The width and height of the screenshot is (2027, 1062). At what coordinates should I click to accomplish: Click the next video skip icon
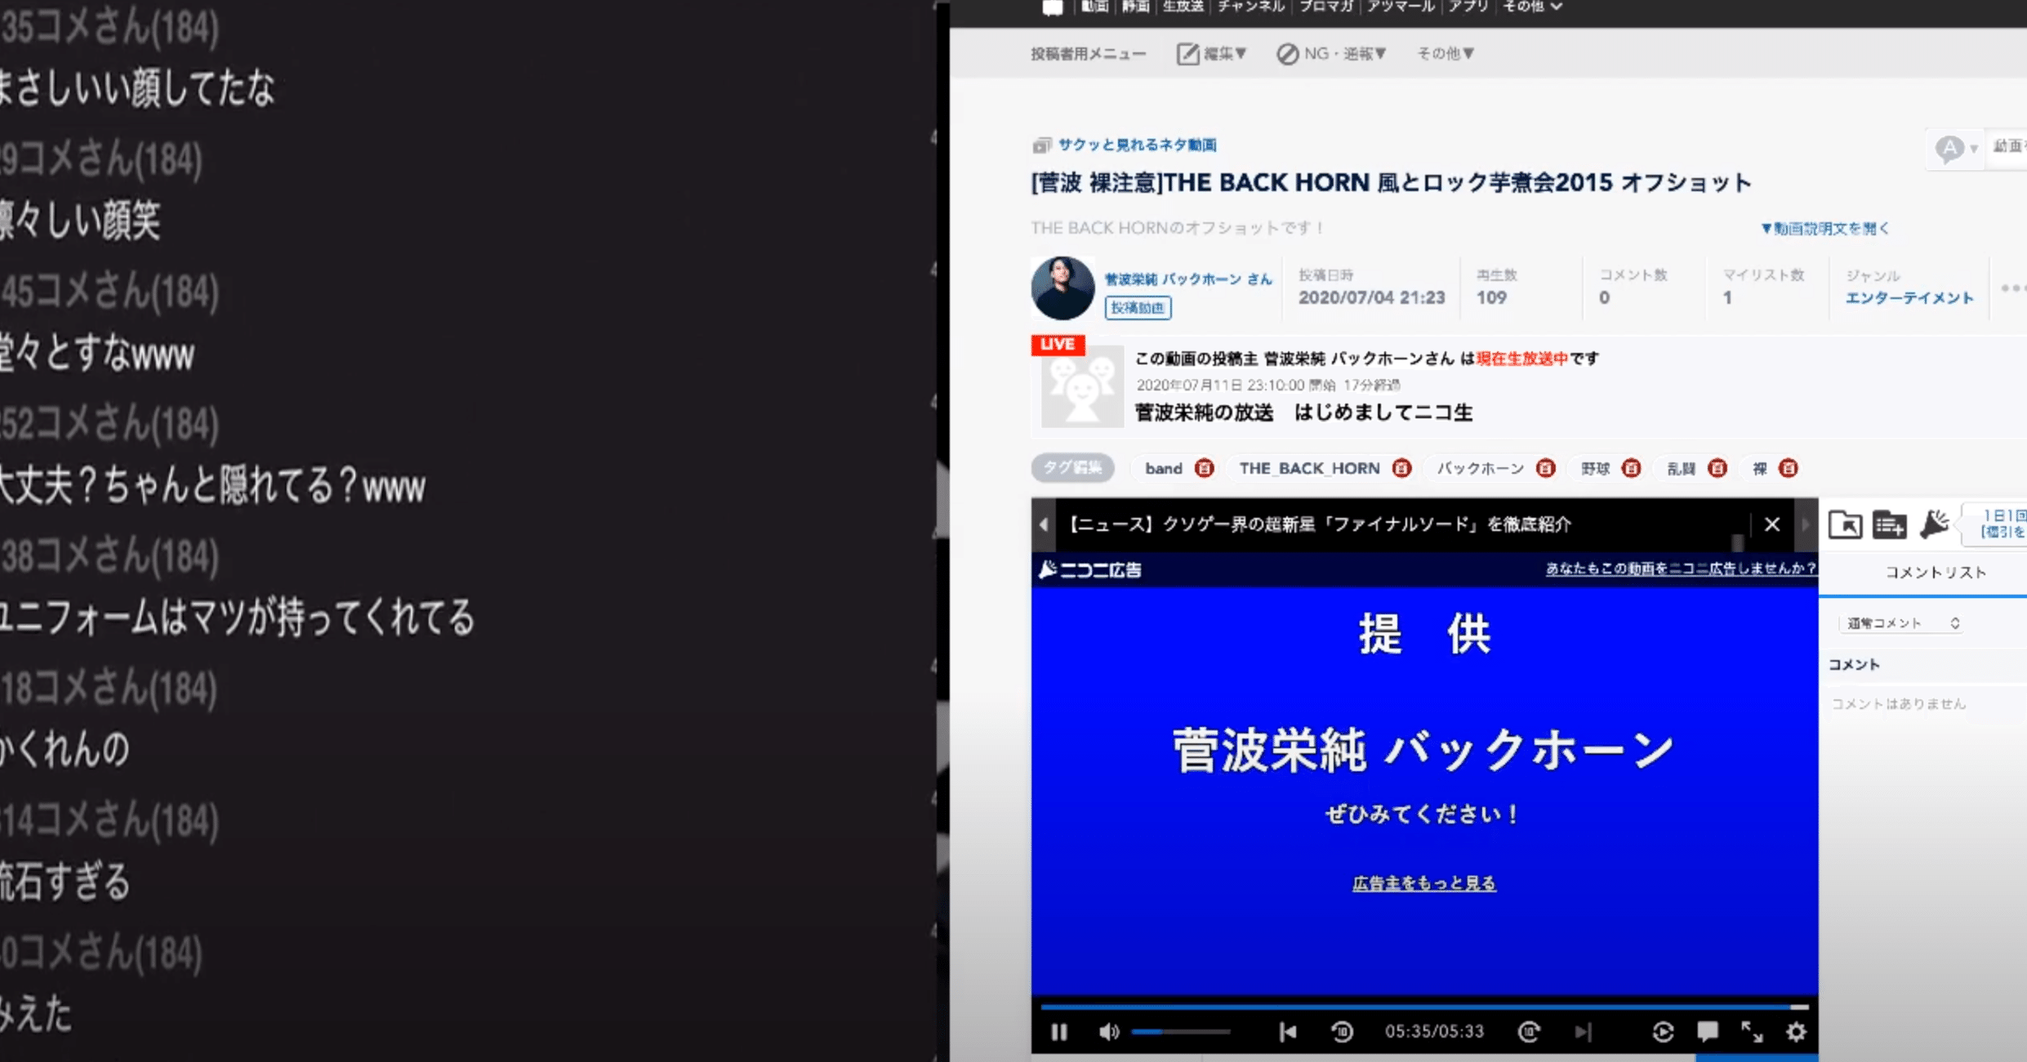[1583, 1033]
